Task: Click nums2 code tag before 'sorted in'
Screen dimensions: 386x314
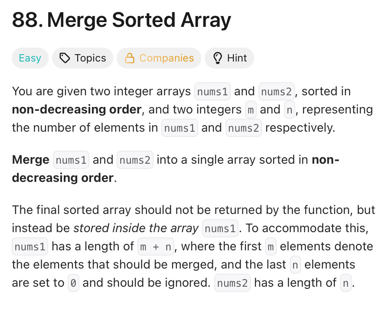Action: tap(276, 91)
